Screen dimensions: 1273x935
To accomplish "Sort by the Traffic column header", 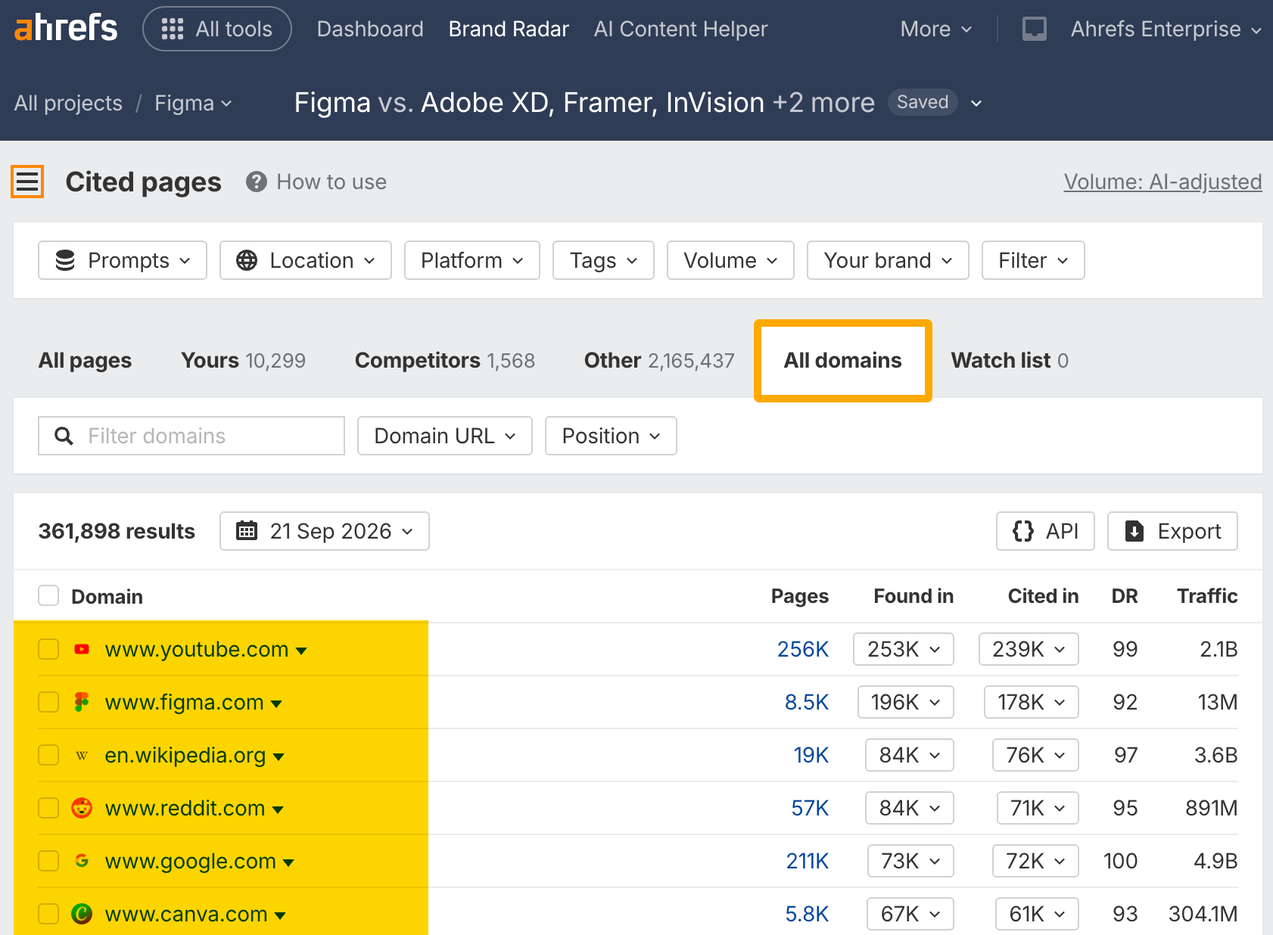I will pos(1207,596).
